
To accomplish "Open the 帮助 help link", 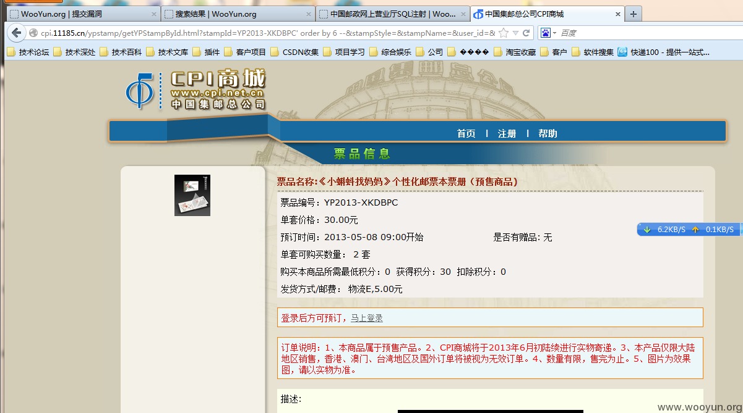I will point(548,133).
